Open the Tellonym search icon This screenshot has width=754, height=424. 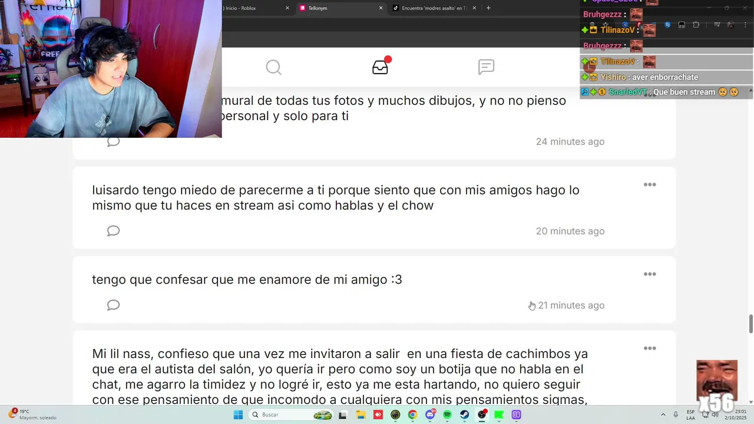coord(273,67)
